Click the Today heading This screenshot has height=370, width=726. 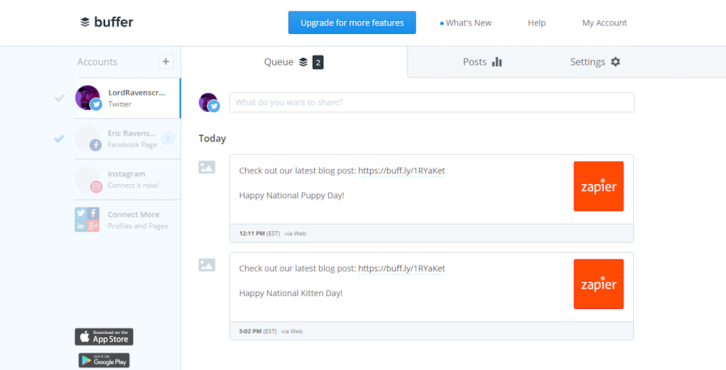coord(212,139)
